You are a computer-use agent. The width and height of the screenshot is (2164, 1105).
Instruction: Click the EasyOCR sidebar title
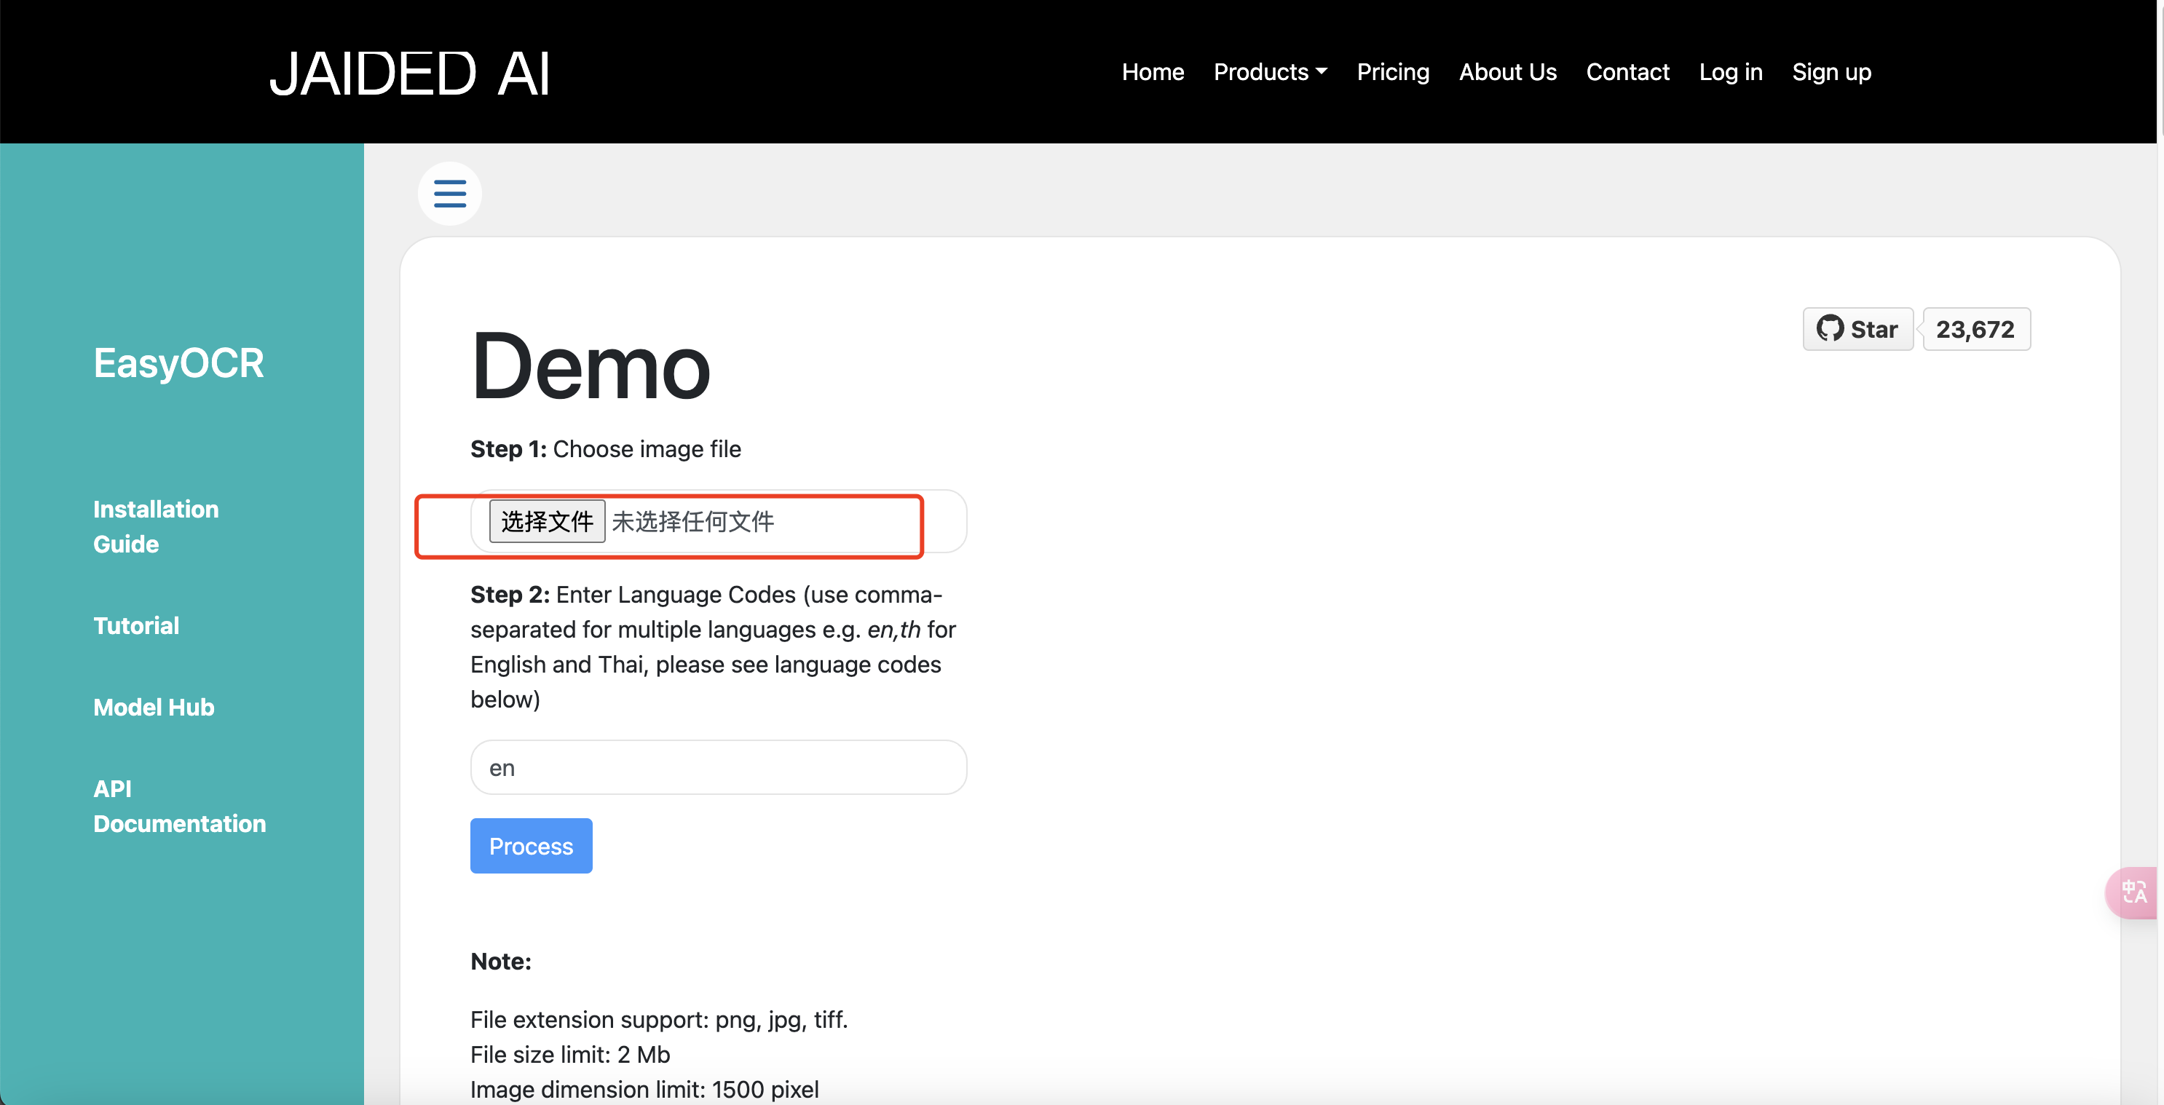tap(178, 363)
